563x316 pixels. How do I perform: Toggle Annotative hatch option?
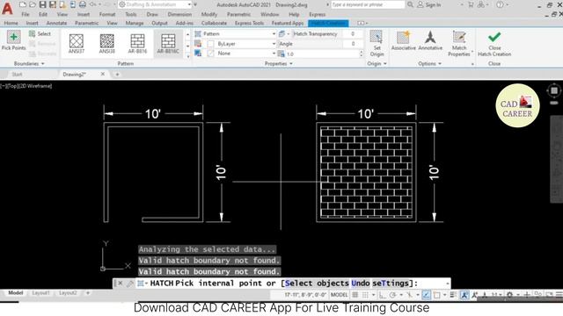click(430, 40)
